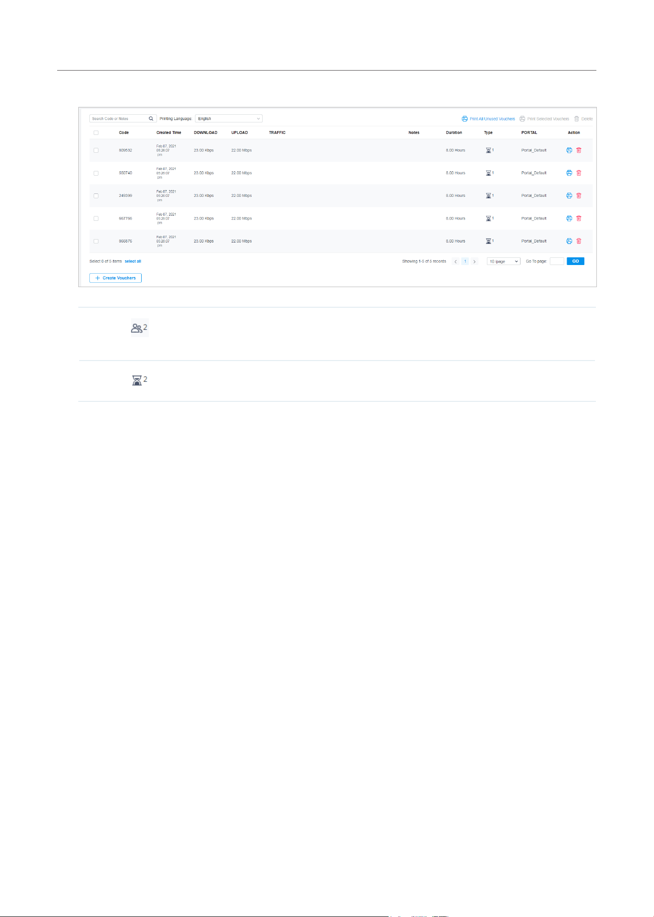The image size is (654, 917).
Task: Click the Notes column header
Action: point(414,133)
